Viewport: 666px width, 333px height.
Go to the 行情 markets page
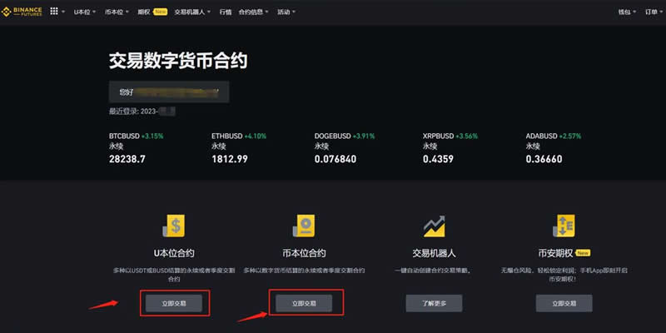pos(226,12)
